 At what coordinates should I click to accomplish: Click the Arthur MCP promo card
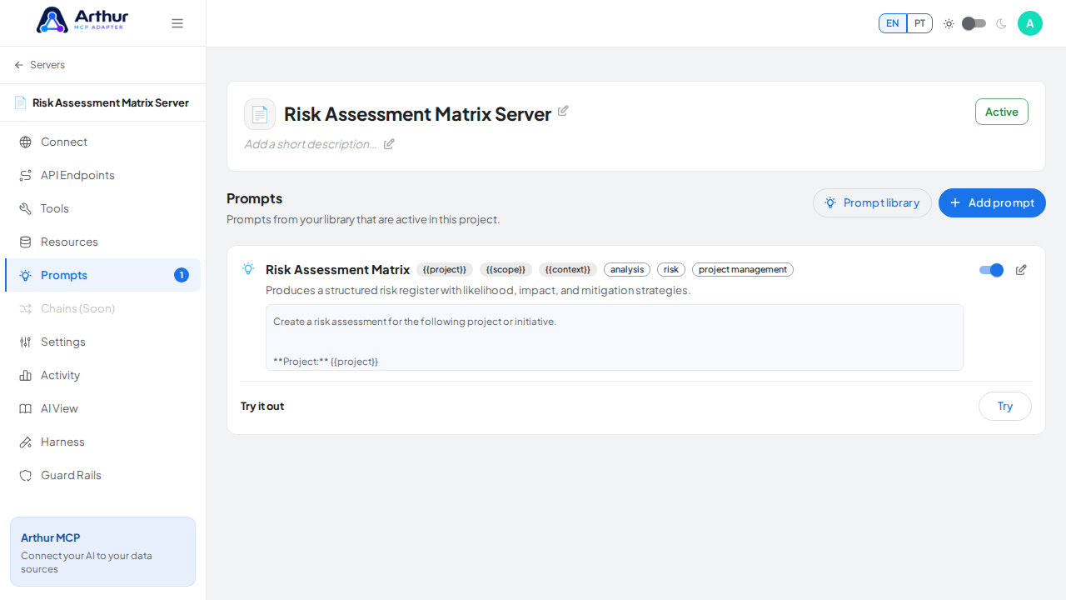coord(102,552)
